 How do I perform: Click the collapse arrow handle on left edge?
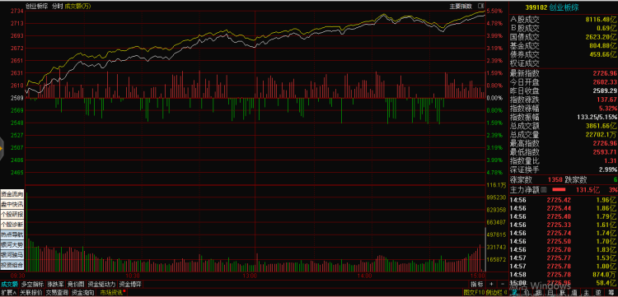pos(2,148)
